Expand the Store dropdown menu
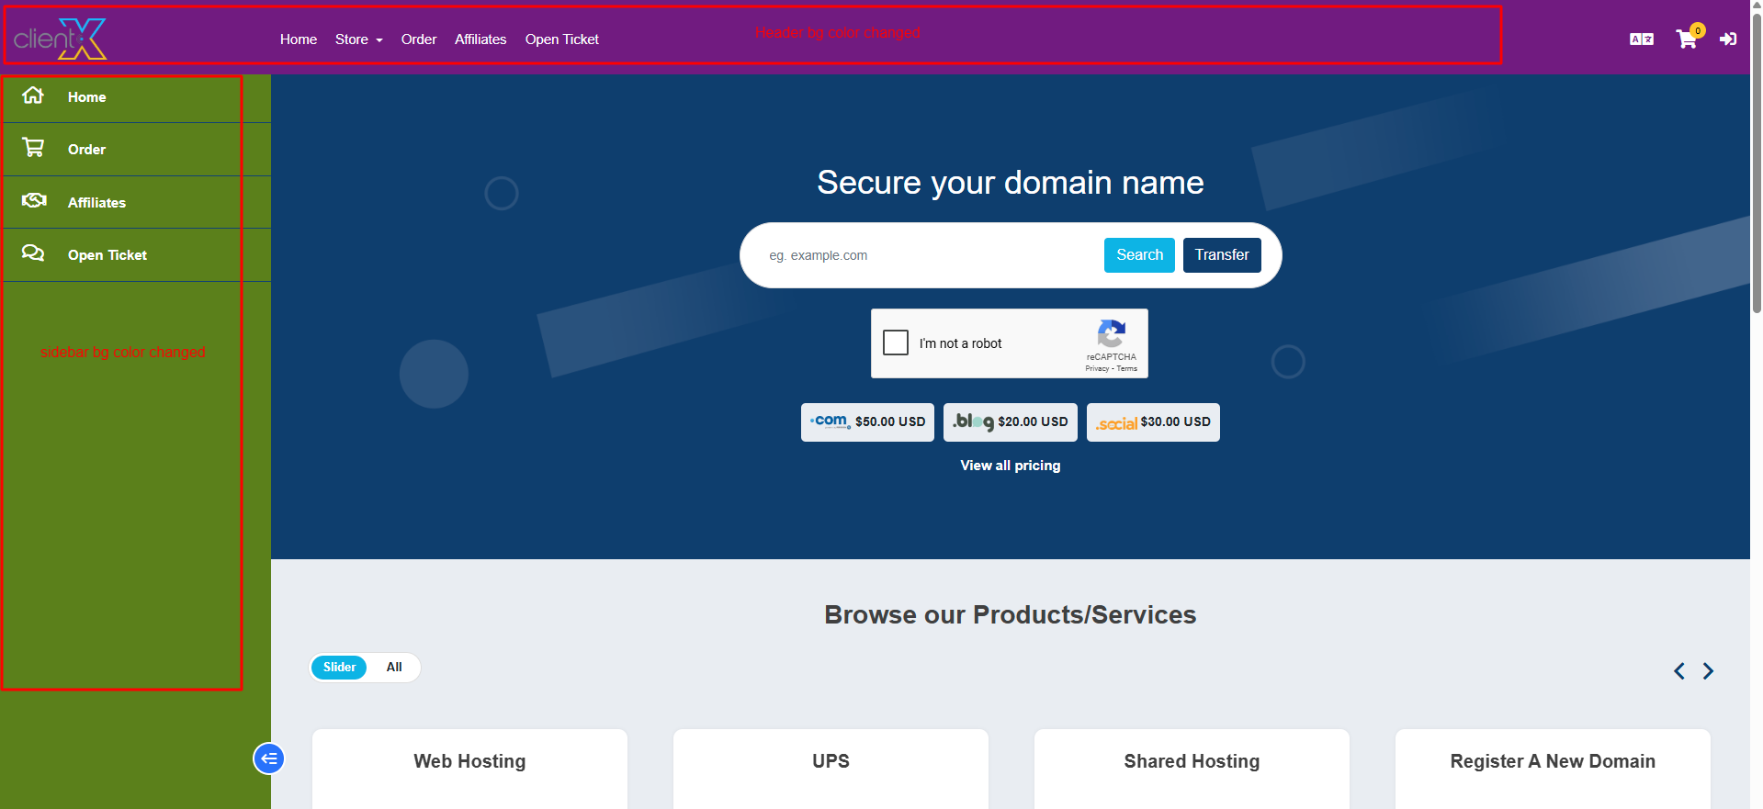Viewport: 1763px width, 809px height. [x=358, y=39]
